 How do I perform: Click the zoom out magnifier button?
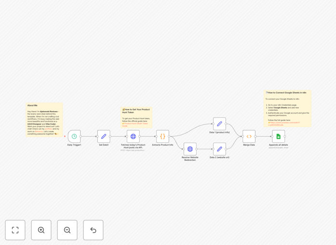[67, 230]
